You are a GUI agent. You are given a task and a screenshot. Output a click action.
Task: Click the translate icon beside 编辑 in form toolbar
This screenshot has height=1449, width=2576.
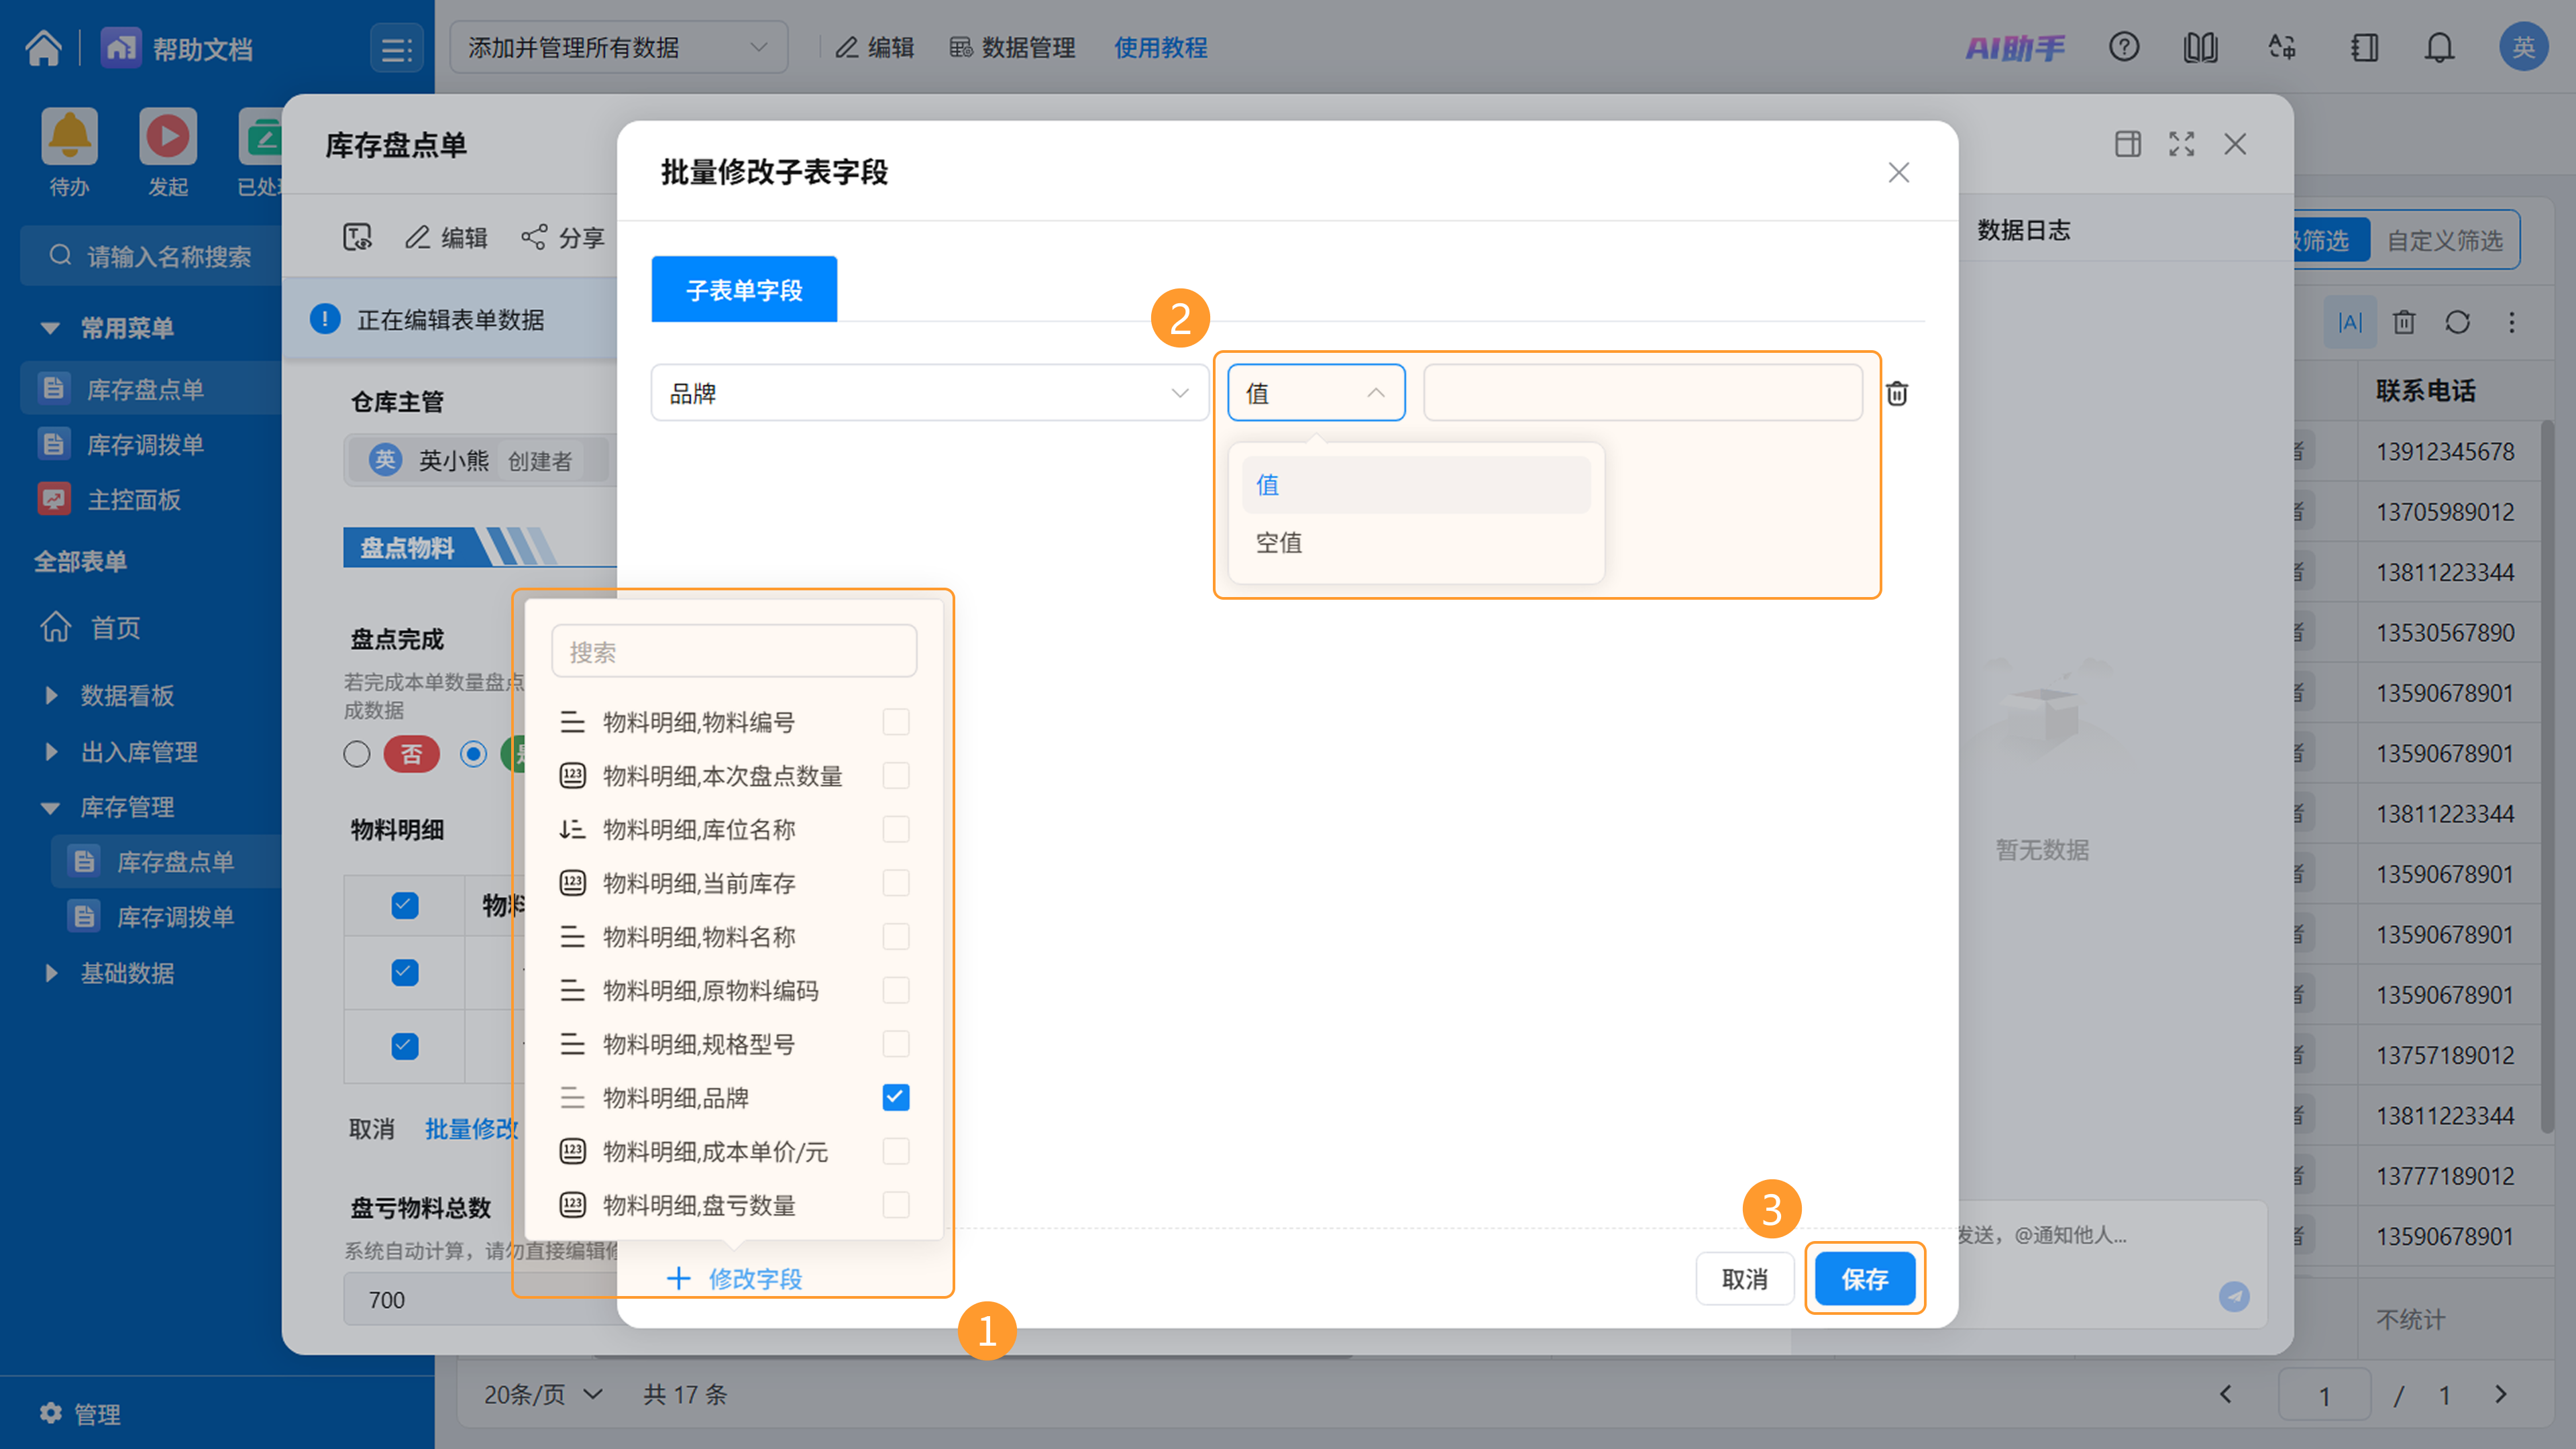tap(357, 237)
